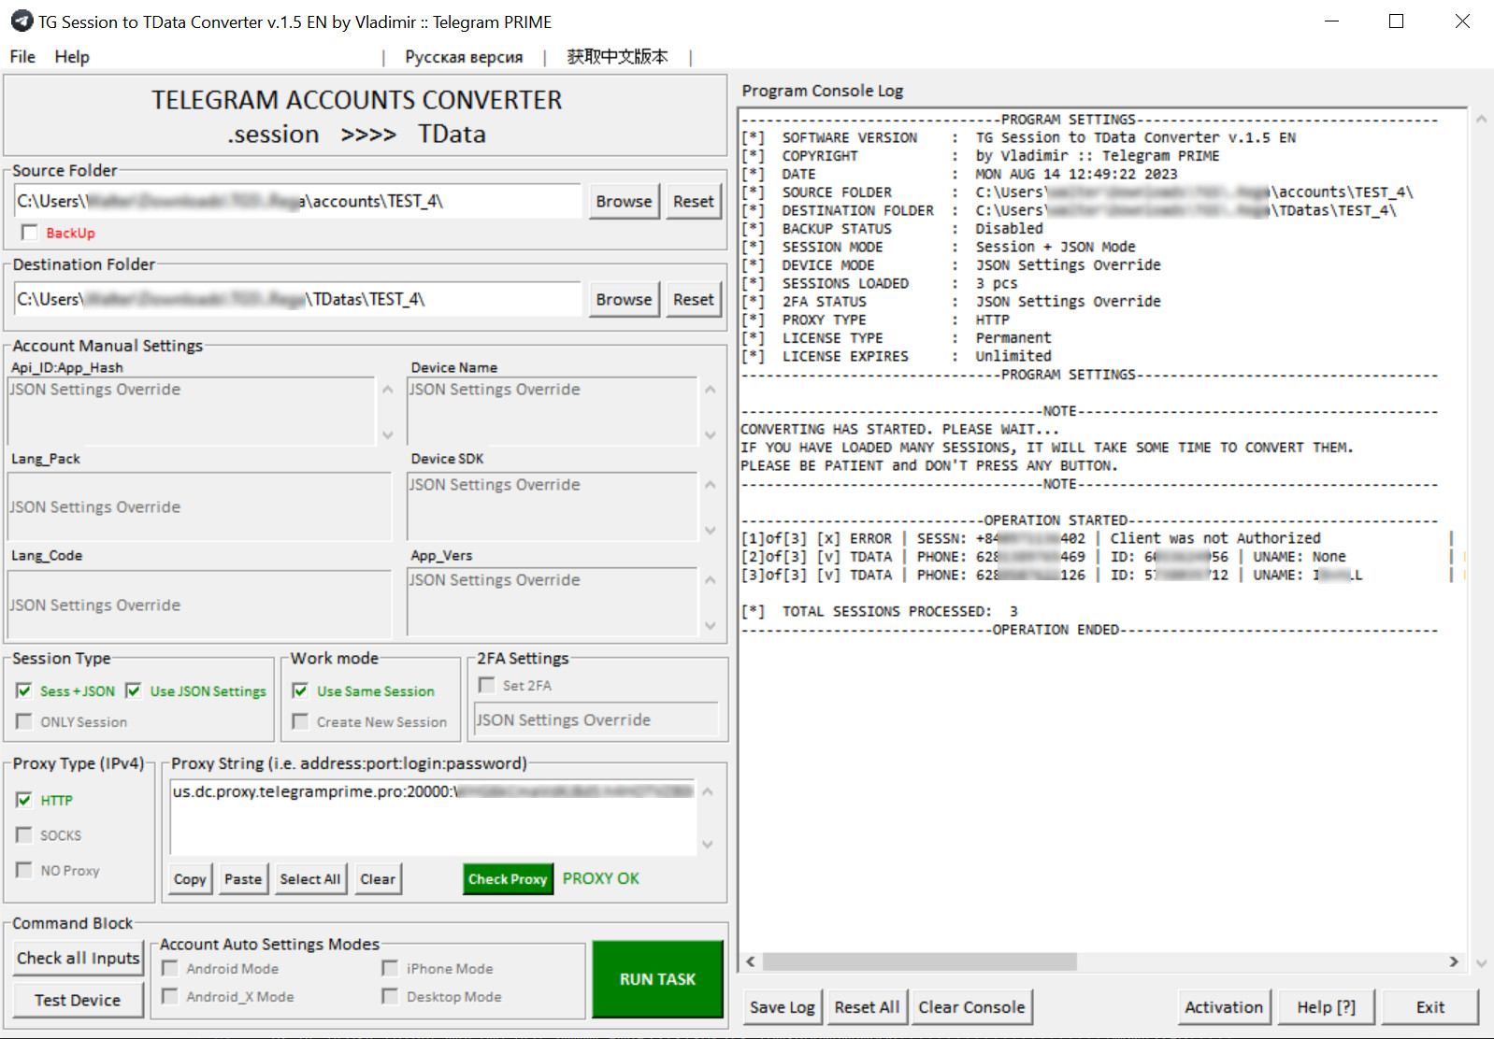
Task: Toggle the Sess+JSON checkbox
Action: [24, 690]
